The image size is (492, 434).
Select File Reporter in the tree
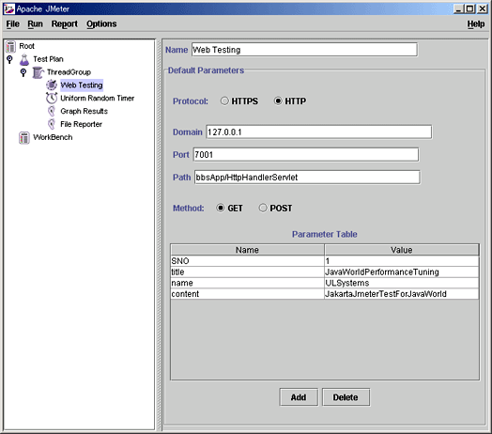pyautogui.click(x=82, y=124)
